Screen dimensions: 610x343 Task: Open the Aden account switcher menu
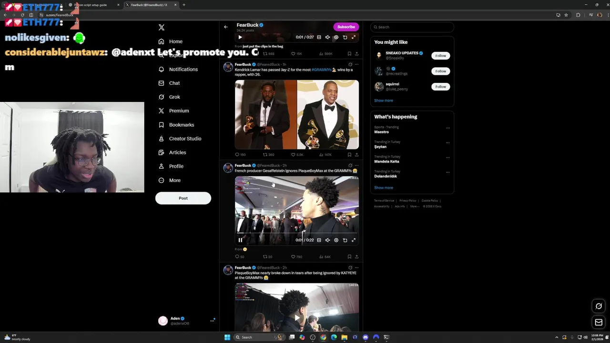click(186, 321)
